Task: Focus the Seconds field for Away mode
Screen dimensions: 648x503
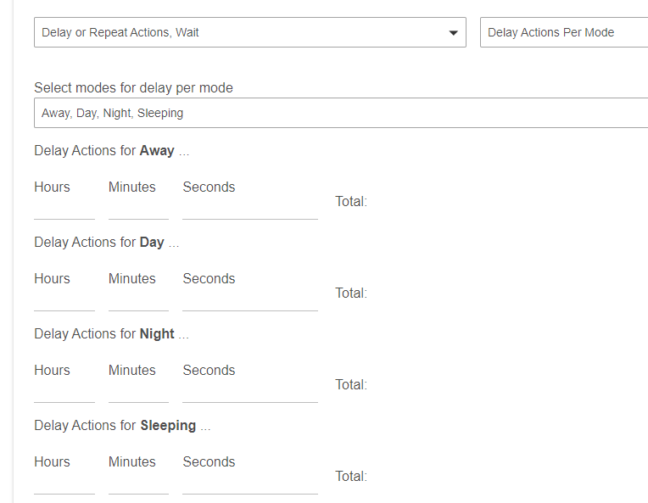Action: click(x=249, y=209)
